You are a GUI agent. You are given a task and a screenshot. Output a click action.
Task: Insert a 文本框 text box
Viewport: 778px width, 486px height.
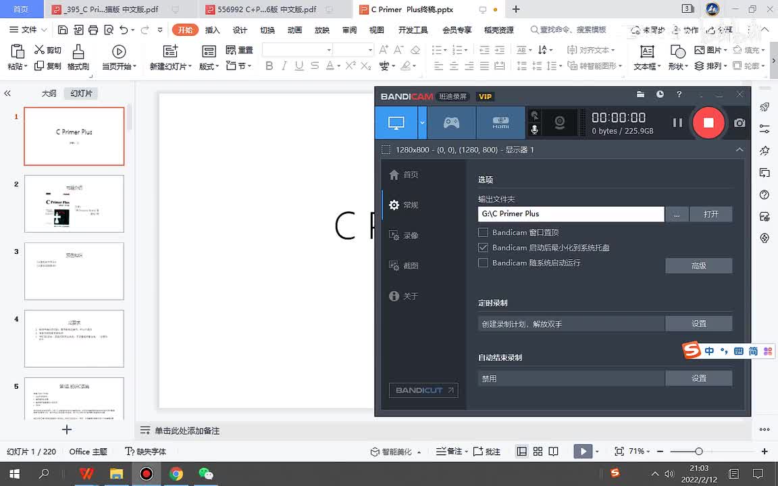point(646,57)
